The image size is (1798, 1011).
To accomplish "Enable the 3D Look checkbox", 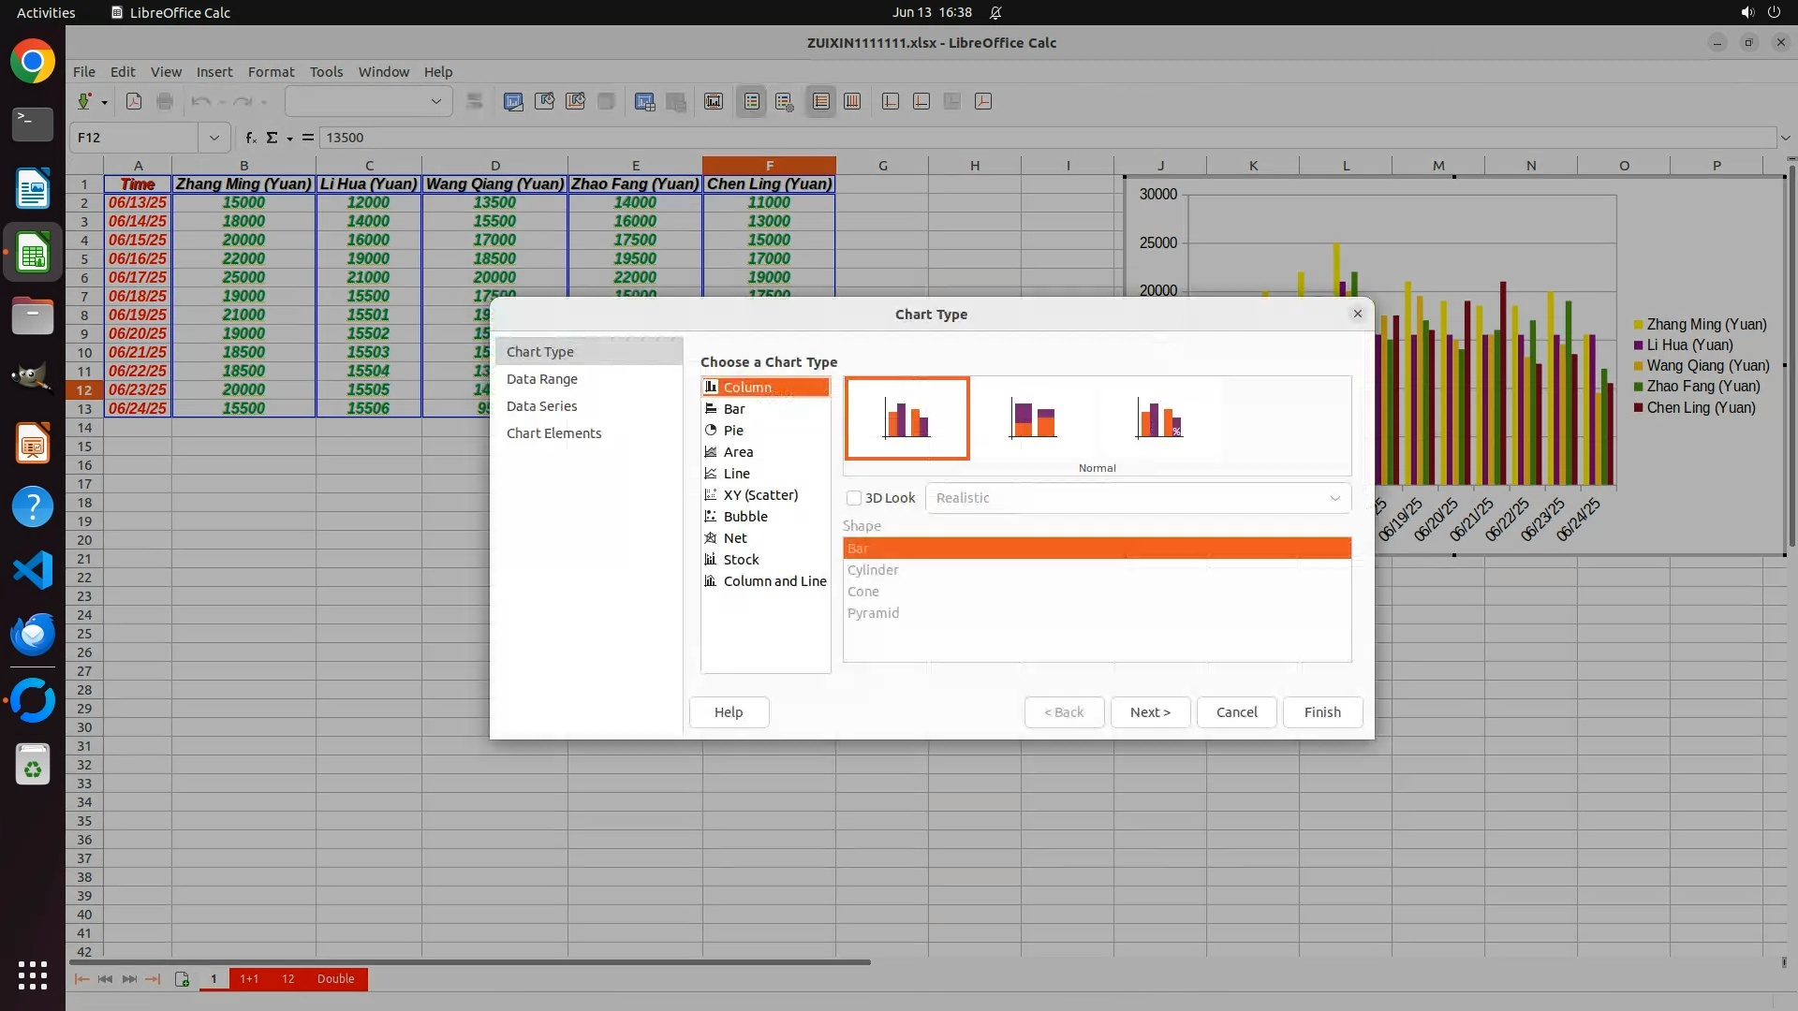I will coord(854,498).
